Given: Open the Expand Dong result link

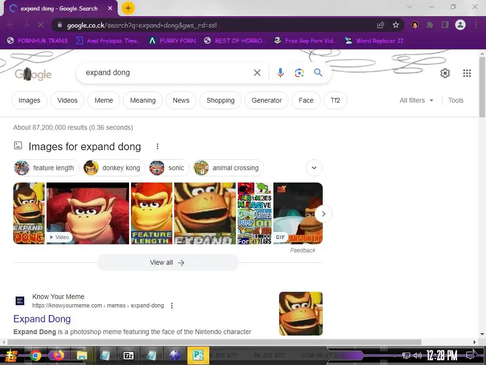Looking at the screenshot, I should click(42, 319).
